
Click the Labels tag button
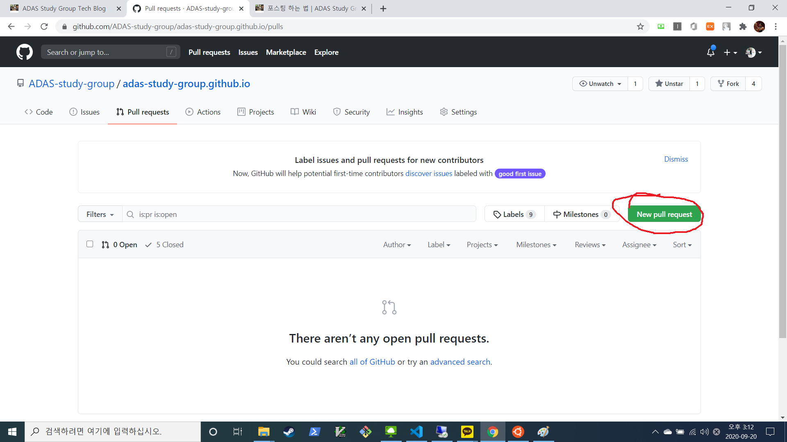pyautogui.click(x=514, y=214)
